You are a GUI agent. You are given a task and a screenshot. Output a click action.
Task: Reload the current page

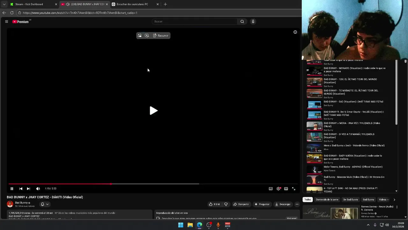12,13
